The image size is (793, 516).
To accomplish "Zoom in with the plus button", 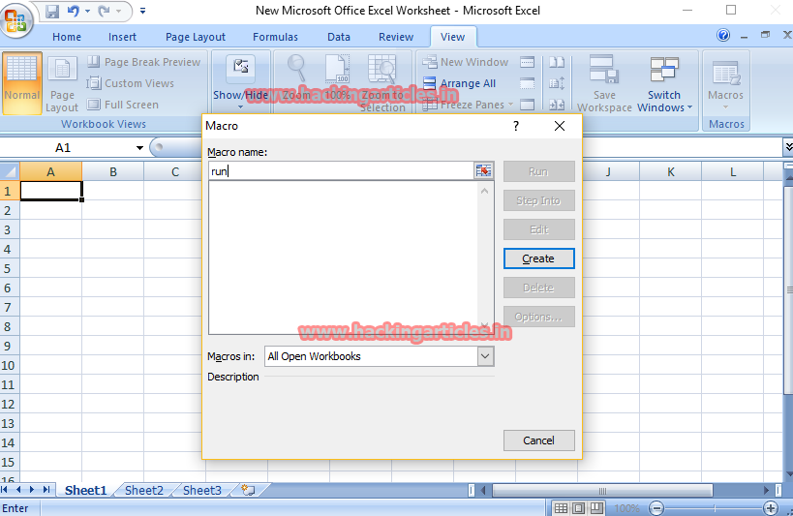I will [771, 508].
